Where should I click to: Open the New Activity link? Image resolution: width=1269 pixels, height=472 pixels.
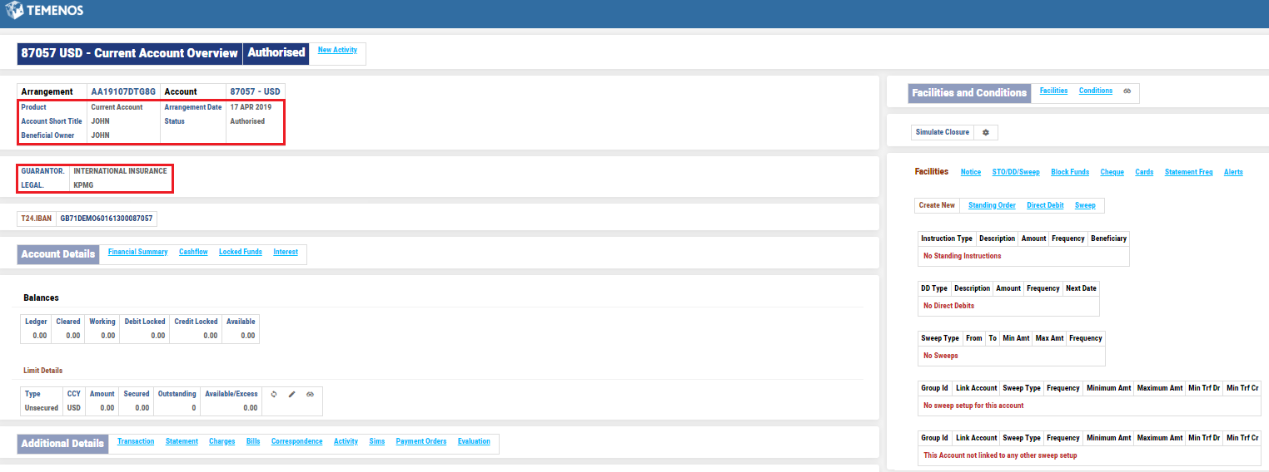[x=337, y=50]
